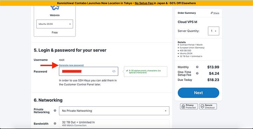This screenshot has height=129, width=253.
Task: Click inside the Password field
Action: tap(89, 71)
